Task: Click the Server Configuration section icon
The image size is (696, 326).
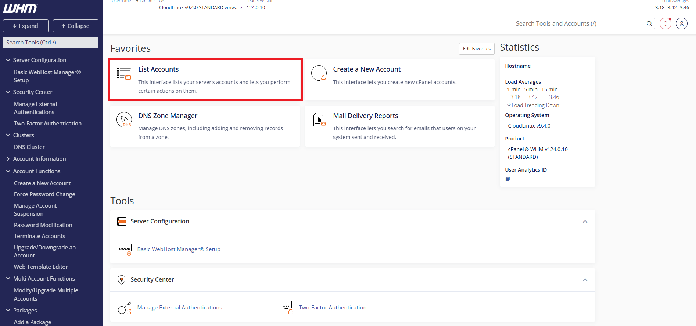Action: (121, 221)
